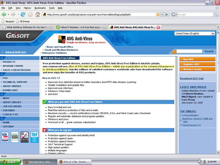Click the Windows Start button
This screenshot has width=220, height=165.
10,162
